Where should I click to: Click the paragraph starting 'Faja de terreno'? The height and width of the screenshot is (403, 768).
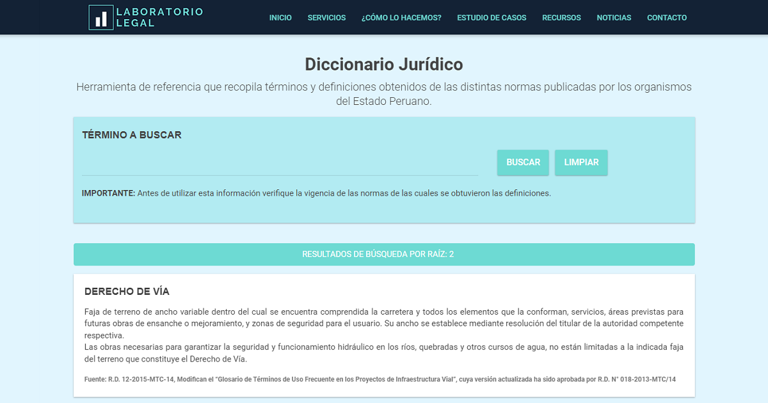tap(384, 324)
